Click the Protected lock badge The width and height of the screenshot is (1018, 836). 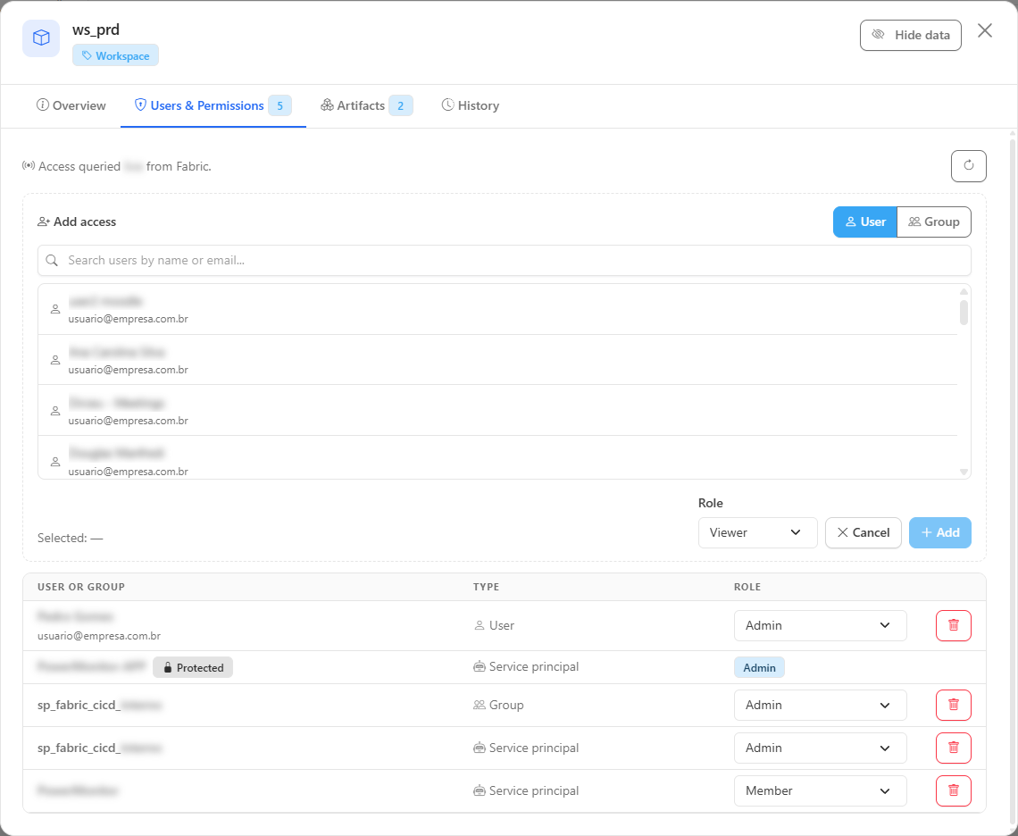[193, 668]
